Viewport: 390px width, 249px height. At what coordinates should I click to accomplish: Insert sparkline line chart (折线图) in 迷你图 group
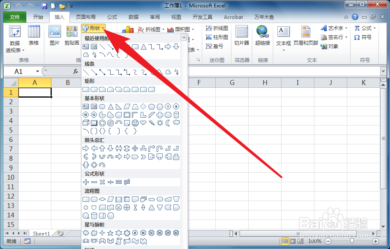point(217,28)
